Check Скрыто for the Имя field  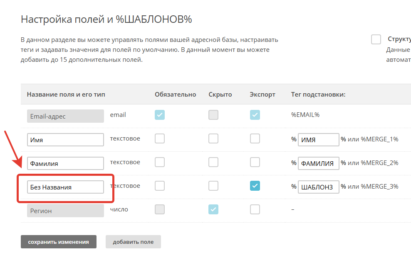(213, 138)
